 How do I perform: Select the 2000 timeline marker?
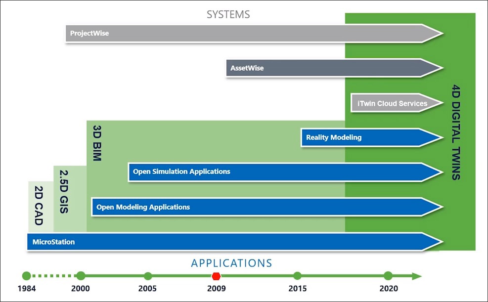pyautogui.click(x=81, y=276)
